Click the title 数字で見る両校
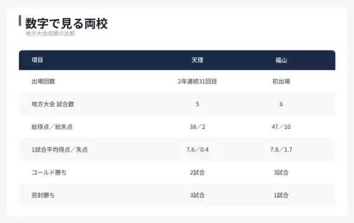Viewport: 354px width, 223px height. coord(66,24)
